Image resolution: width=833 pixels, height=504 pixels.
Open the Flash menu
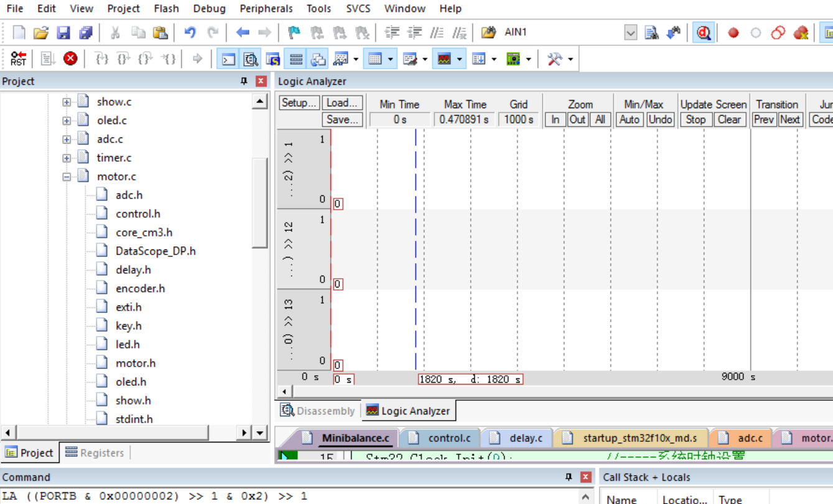[166, 9]
